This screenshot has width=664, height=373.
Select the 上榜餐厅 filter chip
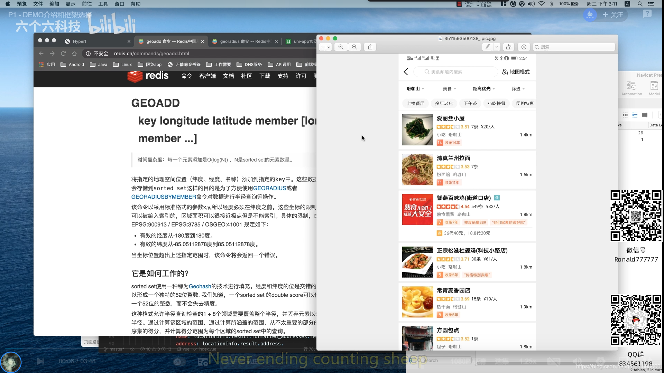[415, 103]
